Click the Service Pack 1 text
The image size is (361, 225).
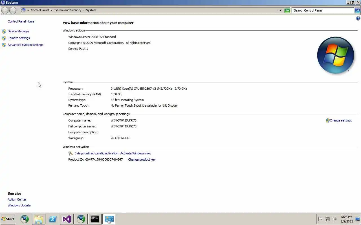tap(78, 49)
